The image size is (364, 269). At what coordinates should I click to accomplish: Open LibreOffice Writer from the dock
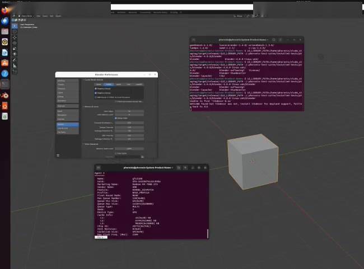tap(5, 53)
